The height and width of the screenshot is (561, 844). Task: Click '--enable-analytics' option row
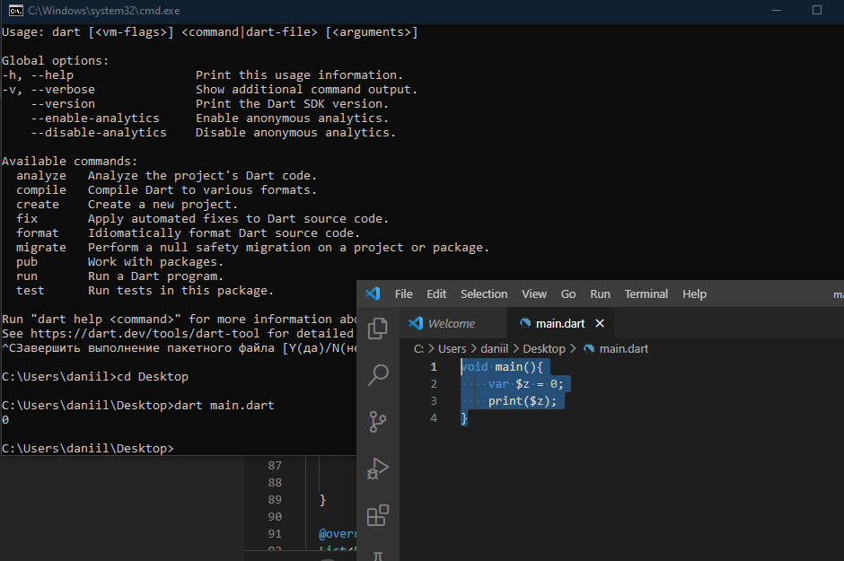point(209,118)
